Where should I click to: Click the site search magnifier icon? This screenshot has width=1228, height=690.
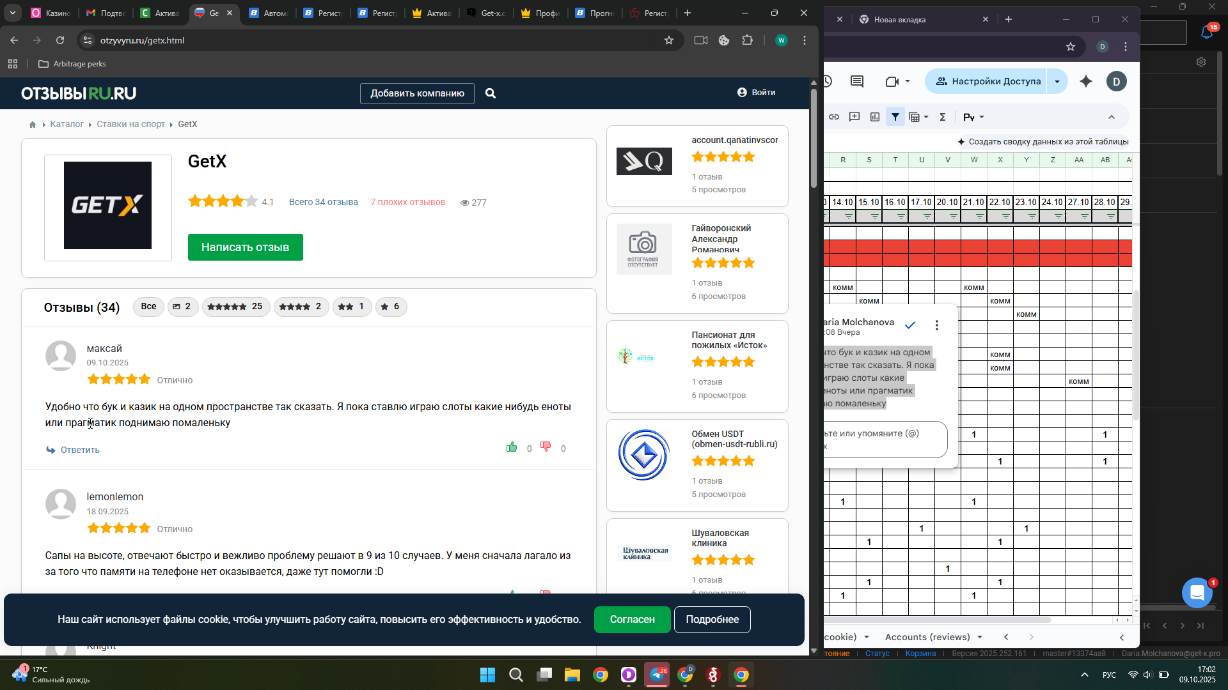[x=491, y=93]
